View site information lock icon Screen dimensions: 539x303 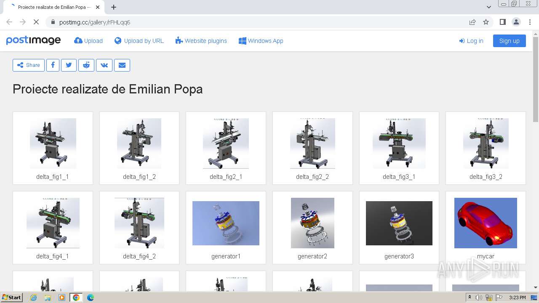click(53, 22)
